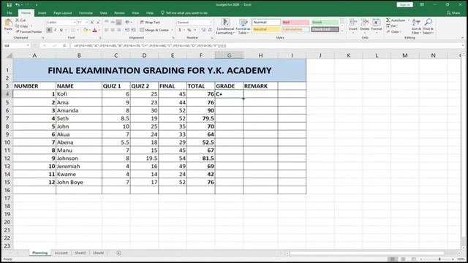Viewport: 468px width, 263px height.
Task: Open the font name dropdown
Action: tap(75, 23)
